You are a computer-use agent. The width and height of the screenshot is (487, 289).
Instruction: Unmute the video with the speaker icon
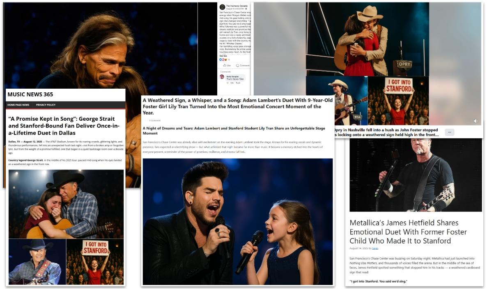point(476,121)
